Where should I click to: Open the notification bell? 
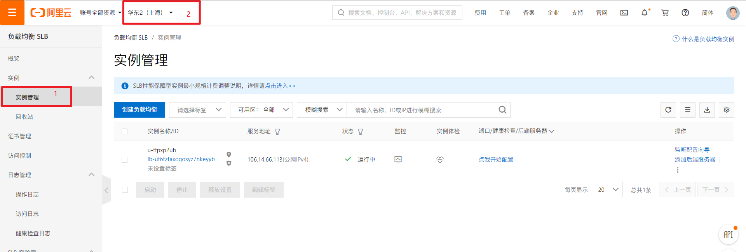(x=645, y=13)
